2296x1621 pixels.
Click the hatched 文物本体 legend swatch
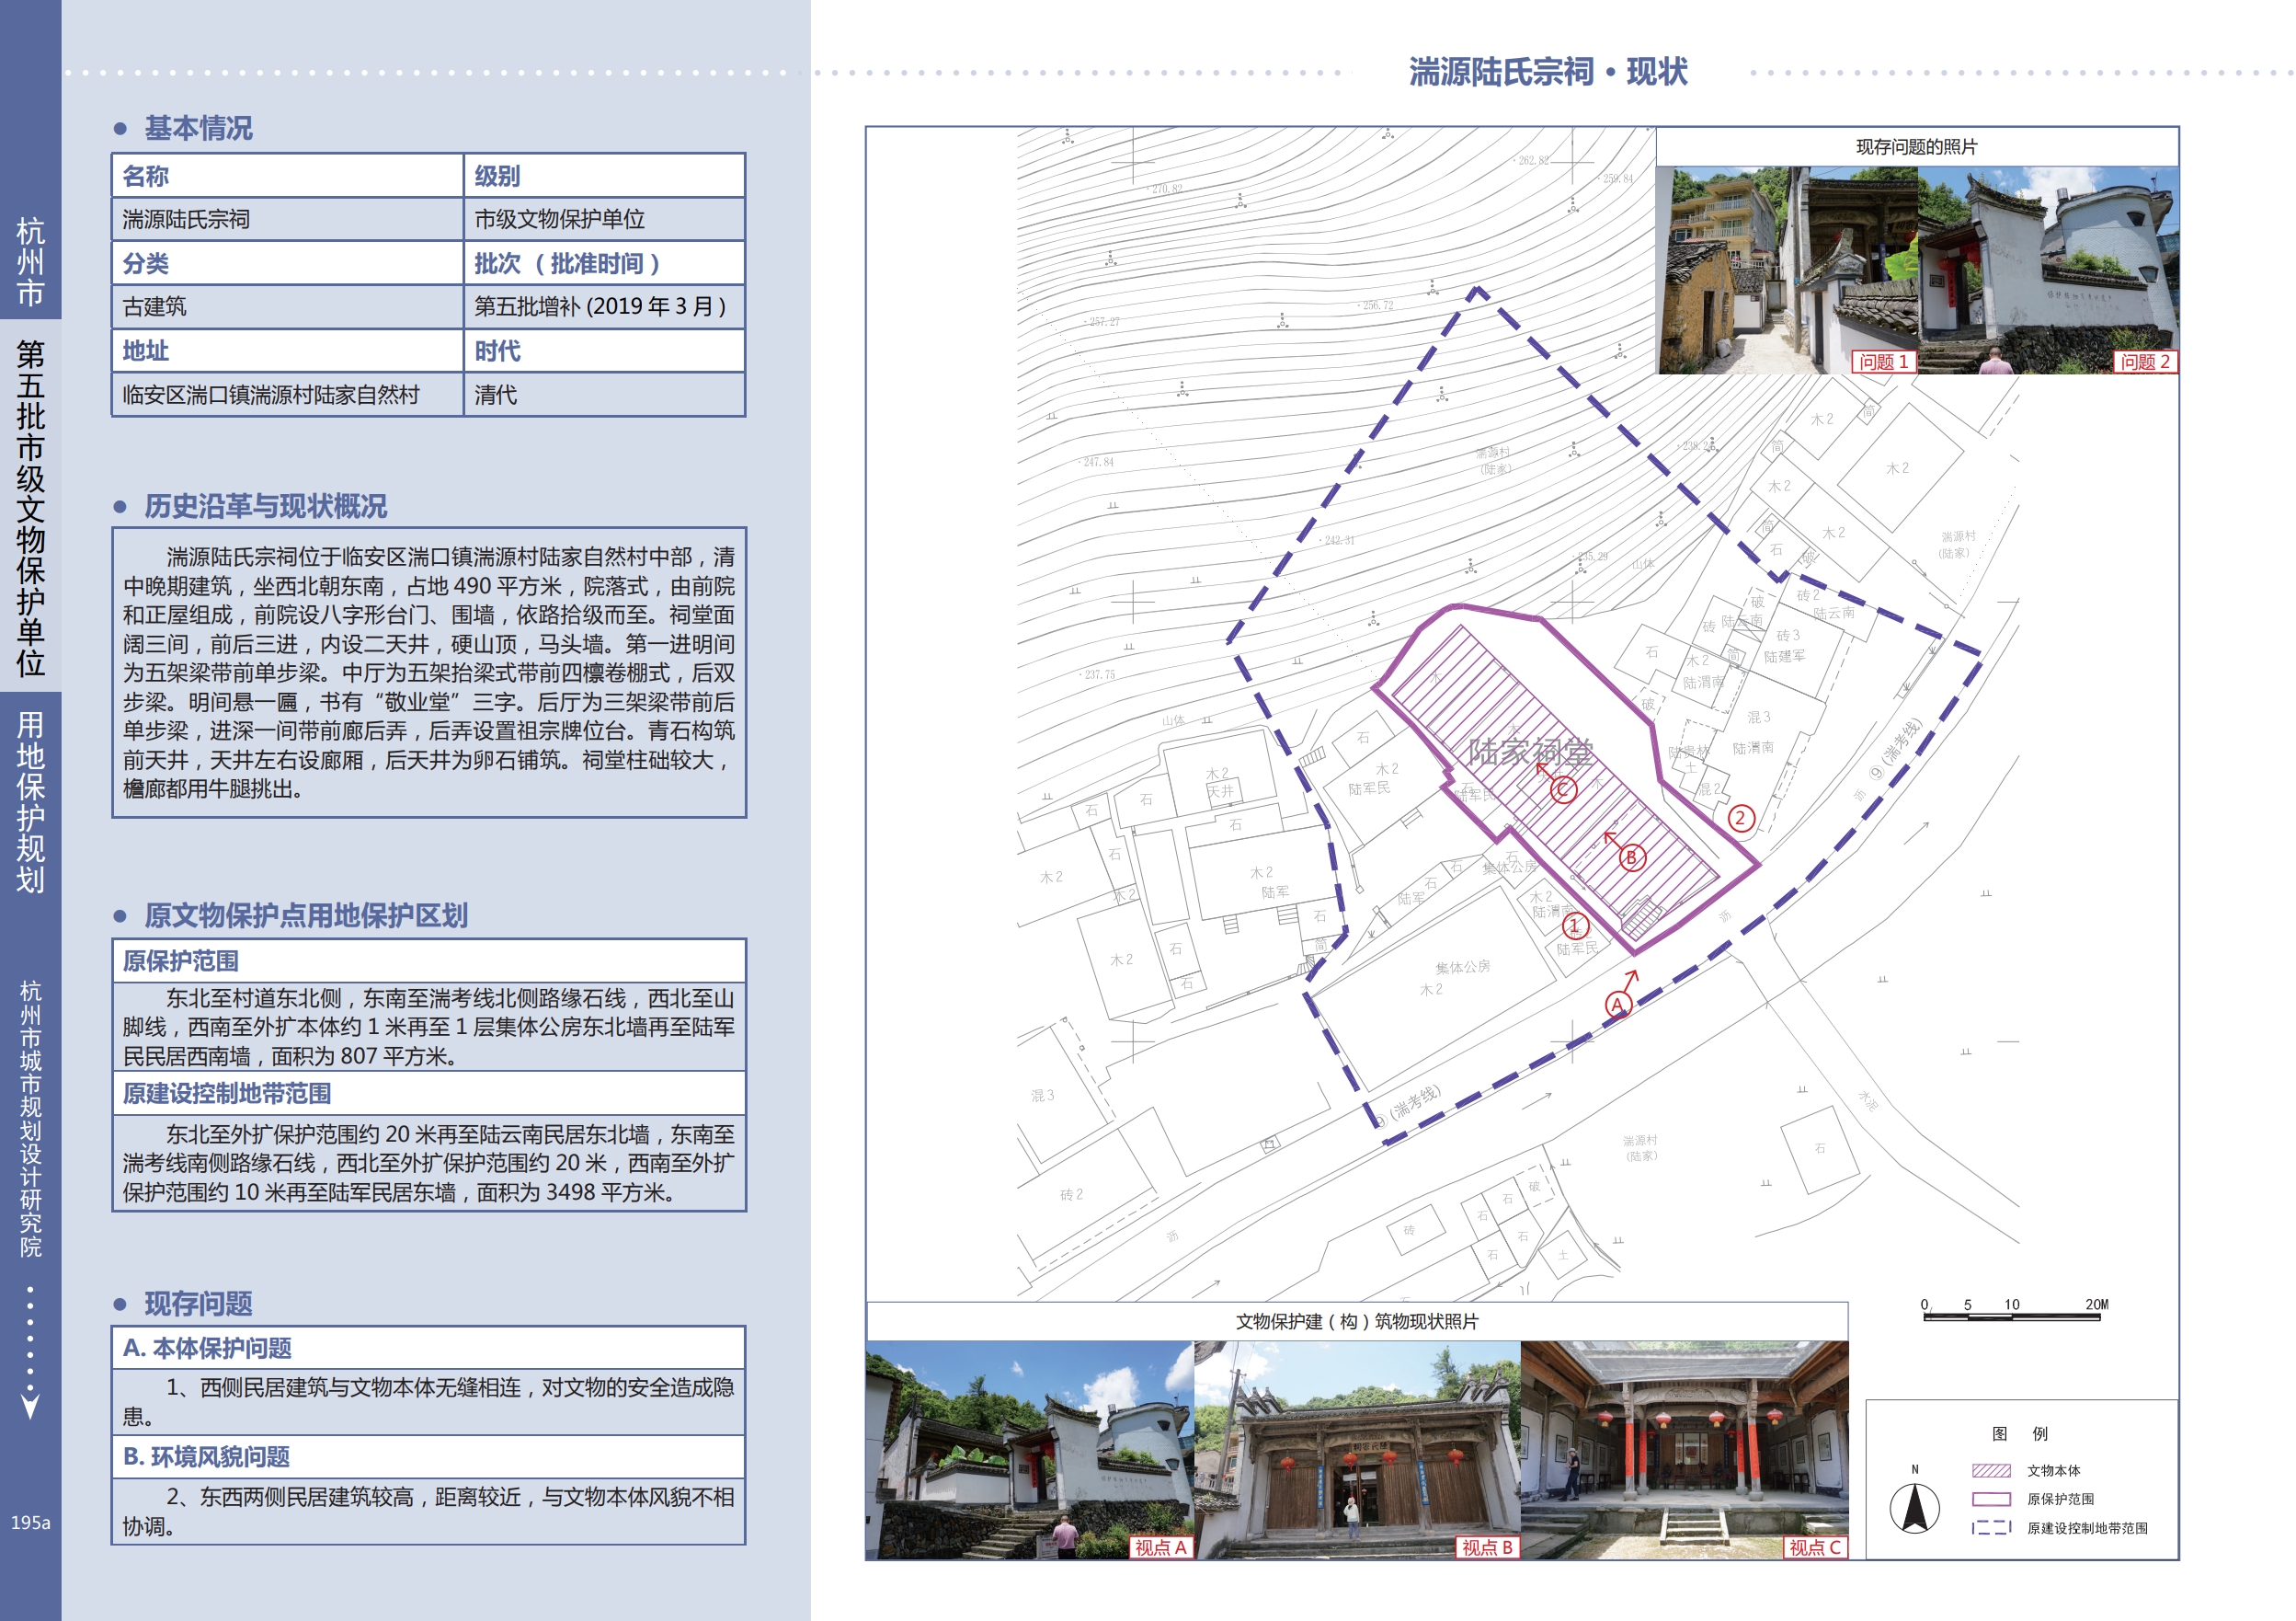coord(1990,1470)
